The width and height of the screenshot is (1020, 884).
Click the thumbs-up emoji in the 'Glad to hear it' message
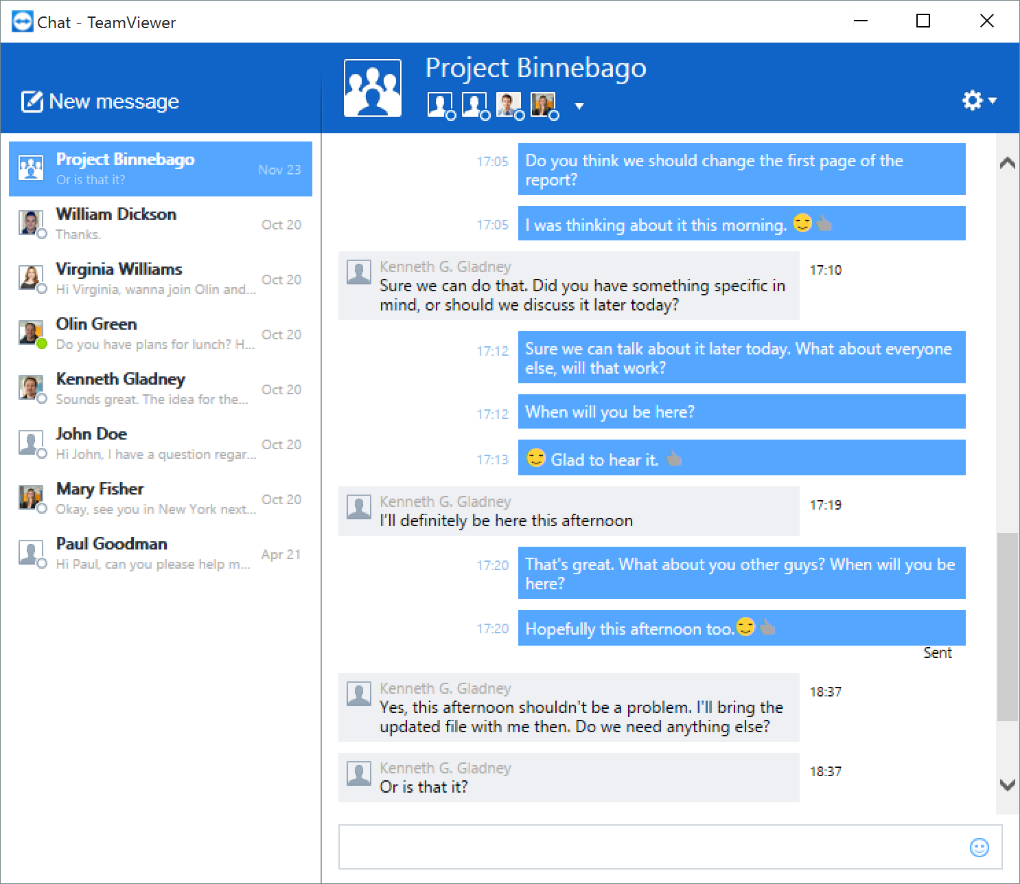pyautogui.click(x=675, y=457)
